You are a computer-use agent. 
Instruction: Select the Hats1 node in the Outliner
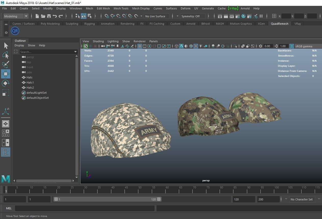30,83
